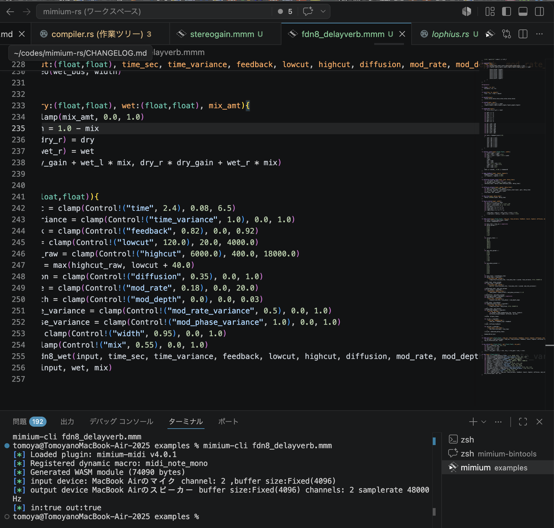
Task: Open the Copilot chat icon in title bar
Action: click(x=308, y=11)
